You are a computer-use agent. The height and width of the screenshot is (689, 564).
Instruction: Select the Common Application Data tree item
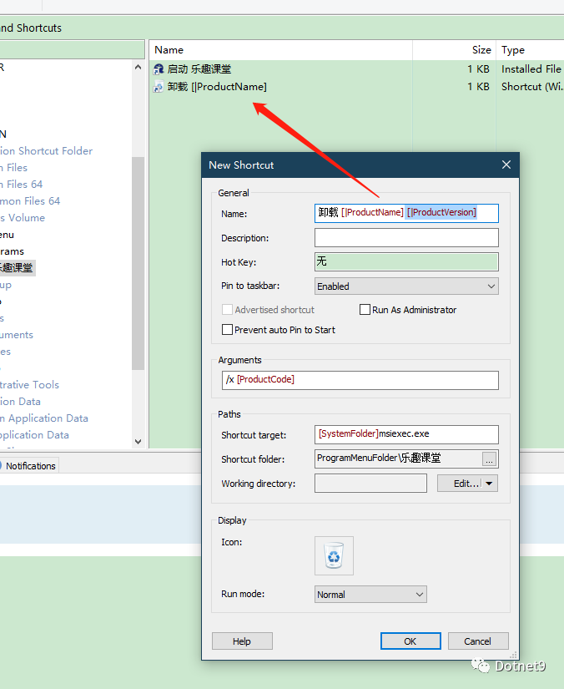(44, 418)
